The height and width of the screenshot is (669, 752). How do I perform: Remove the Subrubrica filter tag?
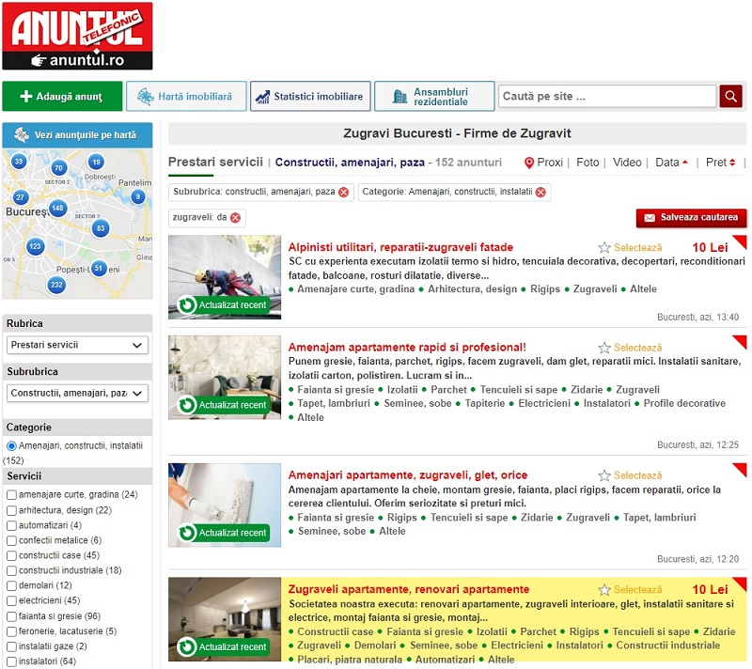(x=343, y=193)
